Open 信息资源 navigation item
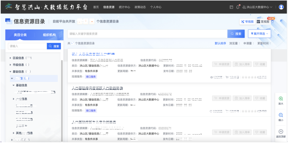Image resolution: width=288 pixels, height=144 pixels. point(109,7)
